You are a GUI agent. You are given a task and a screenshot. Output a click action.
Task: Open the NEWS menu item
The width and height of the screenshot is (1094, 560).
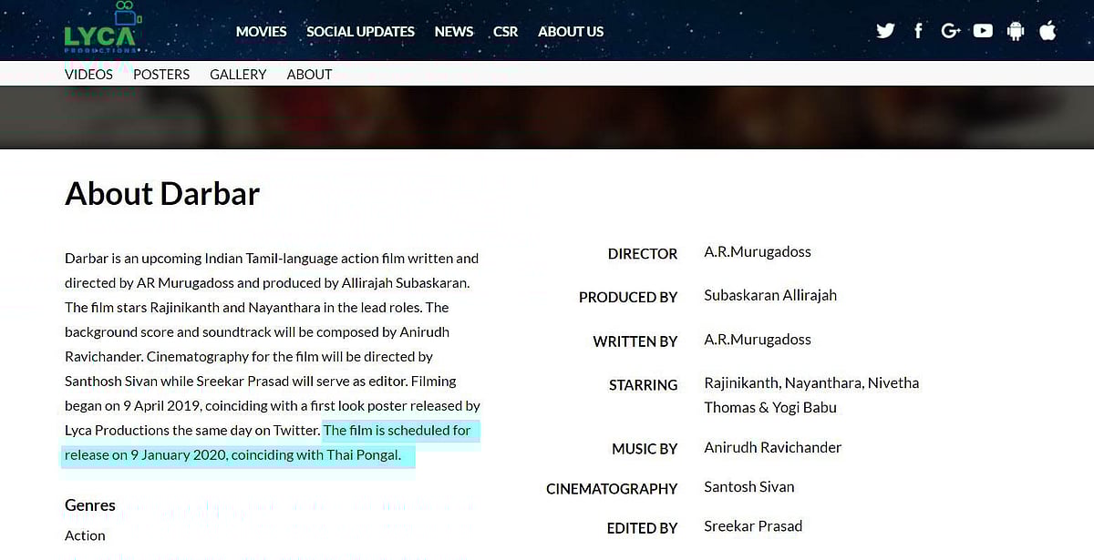pyautogui.click(x=453, y=32)
